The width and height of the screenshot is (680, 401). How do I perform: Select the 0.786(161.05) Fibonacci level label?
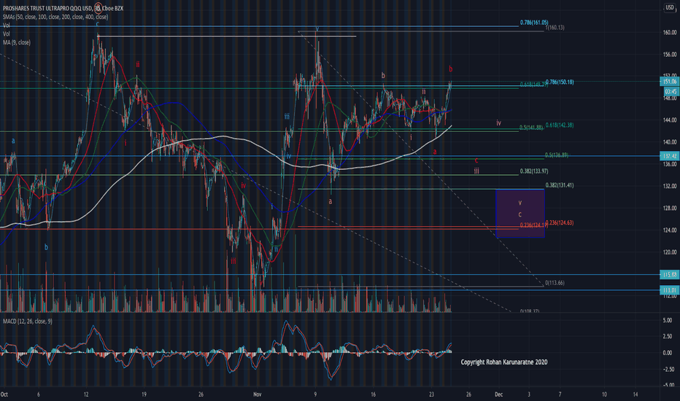[534, 23]
